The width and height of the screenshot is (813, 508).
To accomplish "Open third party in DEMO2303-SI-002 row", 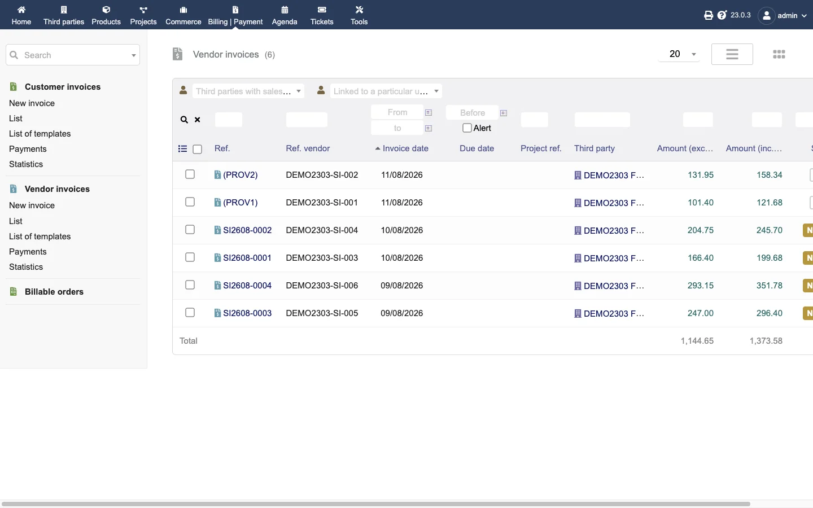I will click(x=614, y=175).
